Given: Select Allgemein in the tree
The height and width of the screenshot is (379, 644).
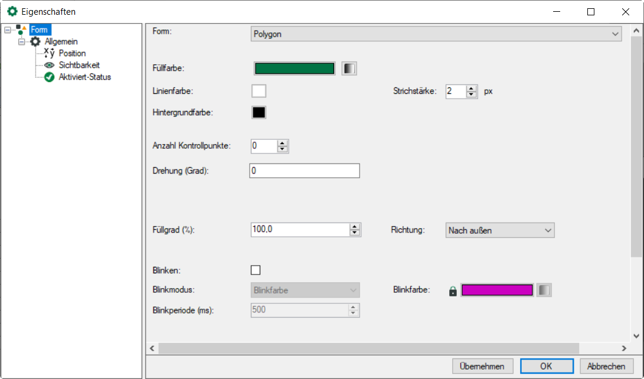Looking at the screenshot, I should (x=61, y=41).
